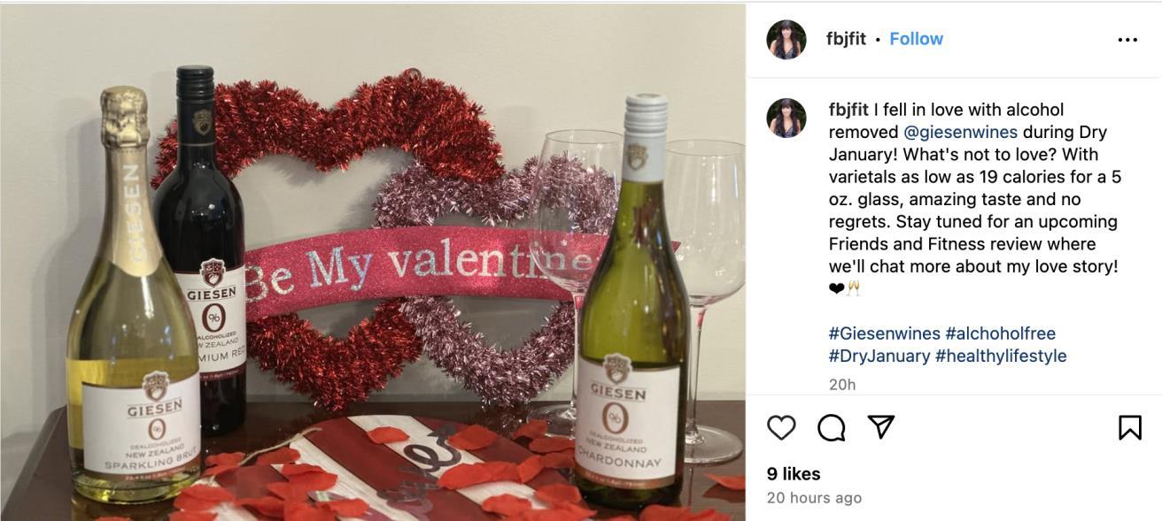Visit the @giesenwines mention
Viewport: 1162px width, 521px height.
click(960, 132)
